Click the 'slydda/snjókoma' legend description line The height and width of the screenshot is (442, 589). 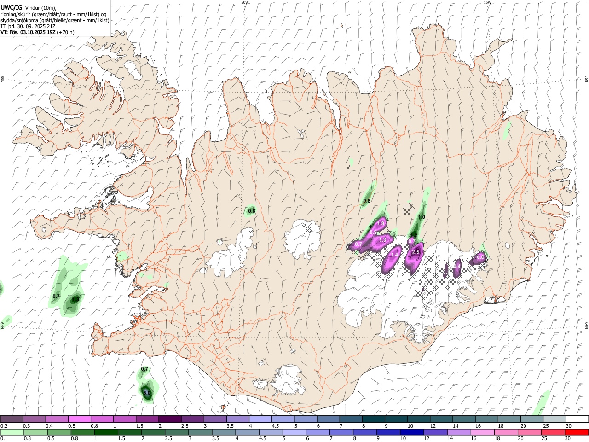pos(55,20)
